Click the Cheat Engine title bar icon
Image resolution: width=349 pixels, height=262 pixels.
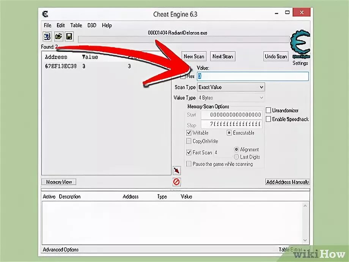coord(45,14)
